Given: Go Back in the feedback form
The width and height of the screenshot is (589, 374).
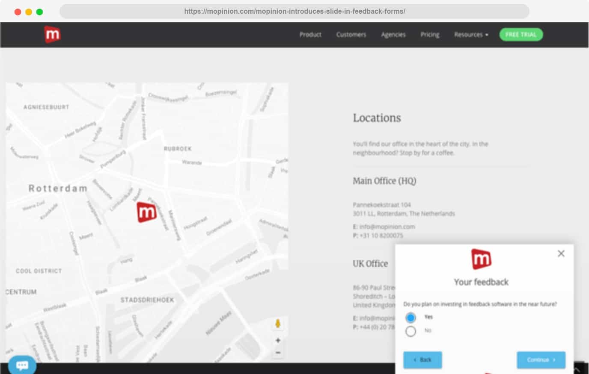Looking at the screenshot, I should (422, 360).
